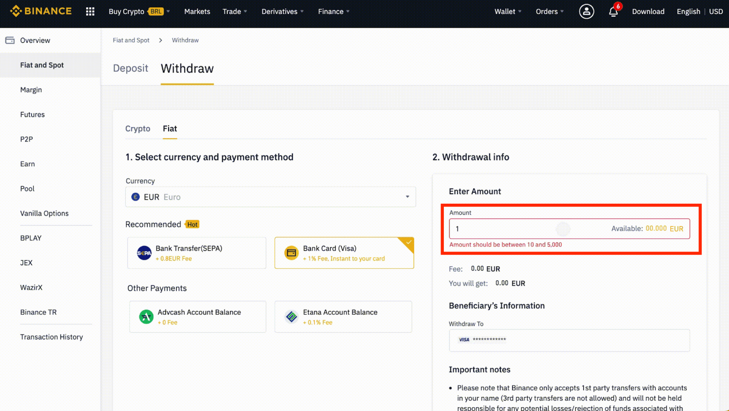Select Advcash Account Balance payment

pos(197,317)
